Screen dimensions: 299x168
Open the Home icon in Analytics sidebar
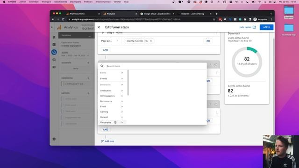pos(54,37)
